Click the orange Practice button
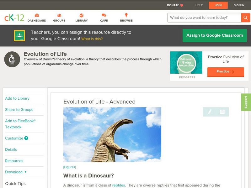Viewport: 251px width, 188px height. point(226,72)
